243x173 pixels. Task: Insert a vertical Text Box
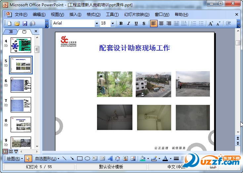click(x=102, y=158)
